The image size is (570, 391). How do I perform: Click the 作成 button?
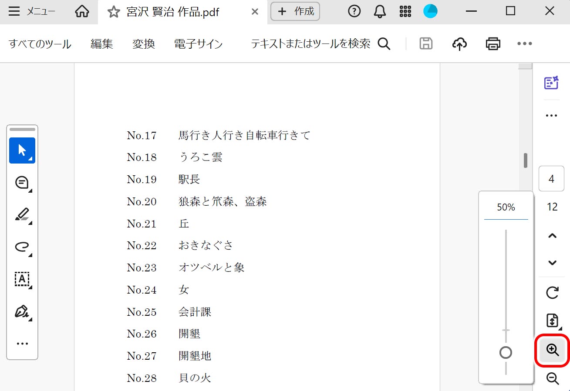click(x=295, y=12)
